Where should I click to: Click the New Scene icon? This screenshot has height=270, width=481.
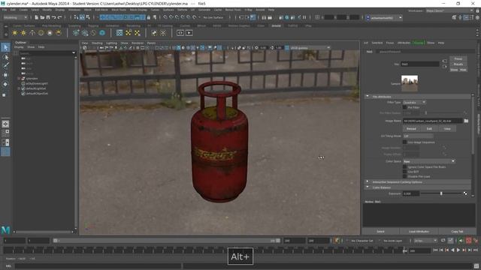point(37,17)
